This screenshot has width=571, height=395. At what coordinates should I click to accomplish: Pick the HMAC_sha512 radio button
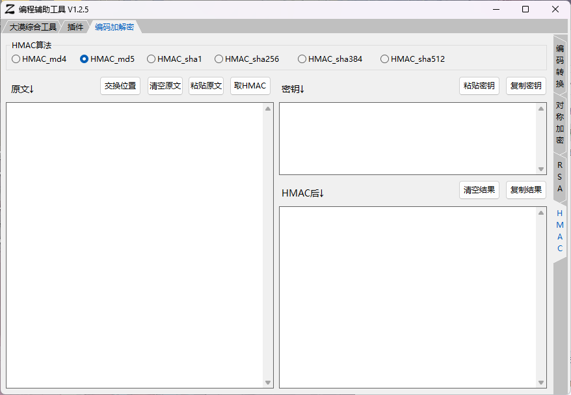tap(385, 59)
